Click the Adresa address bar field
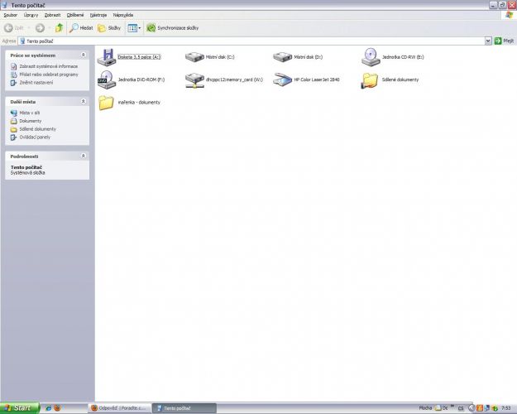 point(251,41)
